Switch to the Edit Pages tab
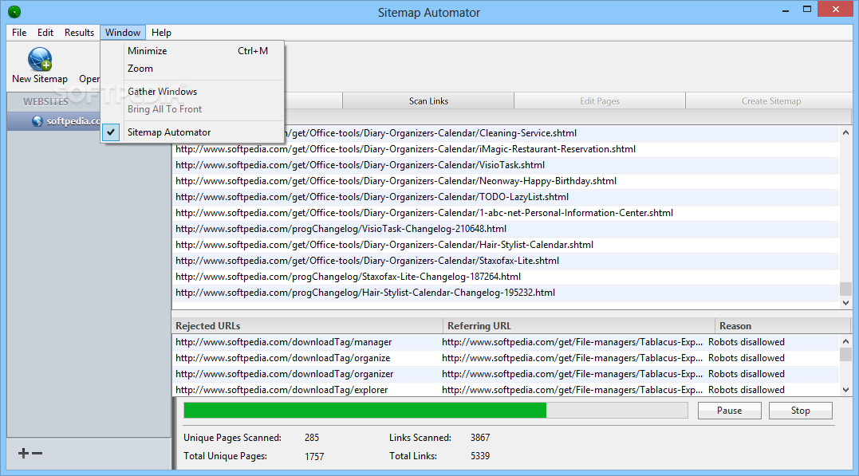 coord(600,100)
